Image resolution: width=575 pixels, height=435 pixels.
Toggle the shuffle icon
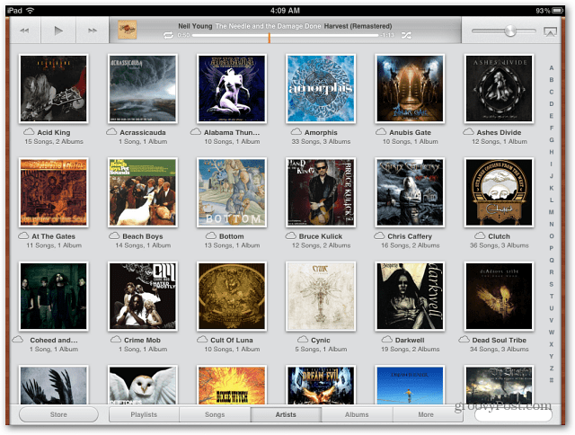click(x=406, y=36)
